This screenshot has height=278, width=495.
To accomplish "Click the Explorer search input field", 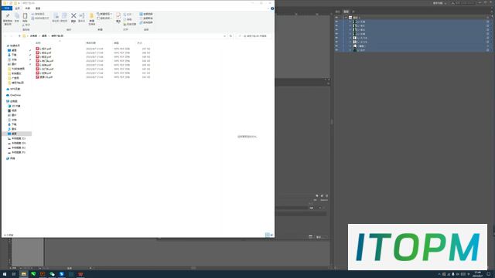I will [x=254, y=36].
